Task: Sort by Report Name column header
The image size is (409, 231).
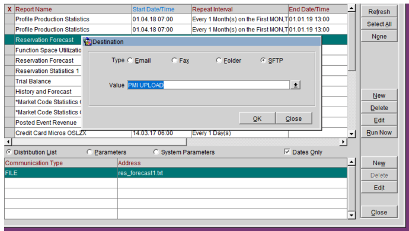Action: pos(73,9)
